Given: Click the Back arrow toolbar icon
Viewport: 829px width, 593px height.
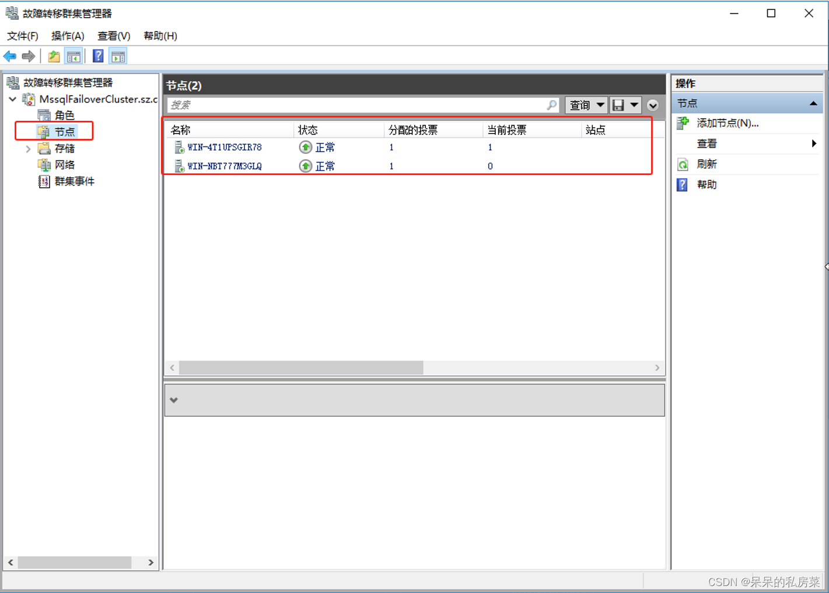Looking at the screenshot, I should click(10, 57).
